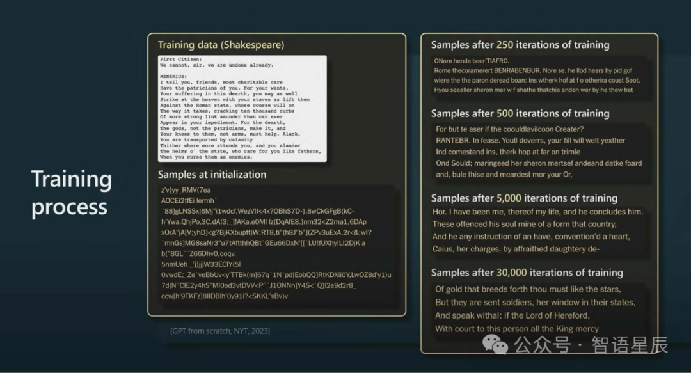This screenshot has width=691, height=373.
Task: Click the "First Citizen:" line in training data
Action: pos(181,59)
